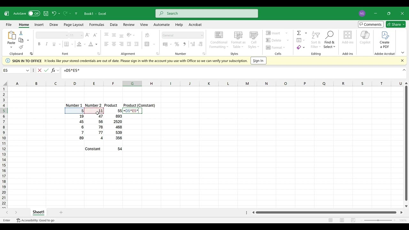Click the Font Color button
The image size is (409, 230).
pos(91,44)
